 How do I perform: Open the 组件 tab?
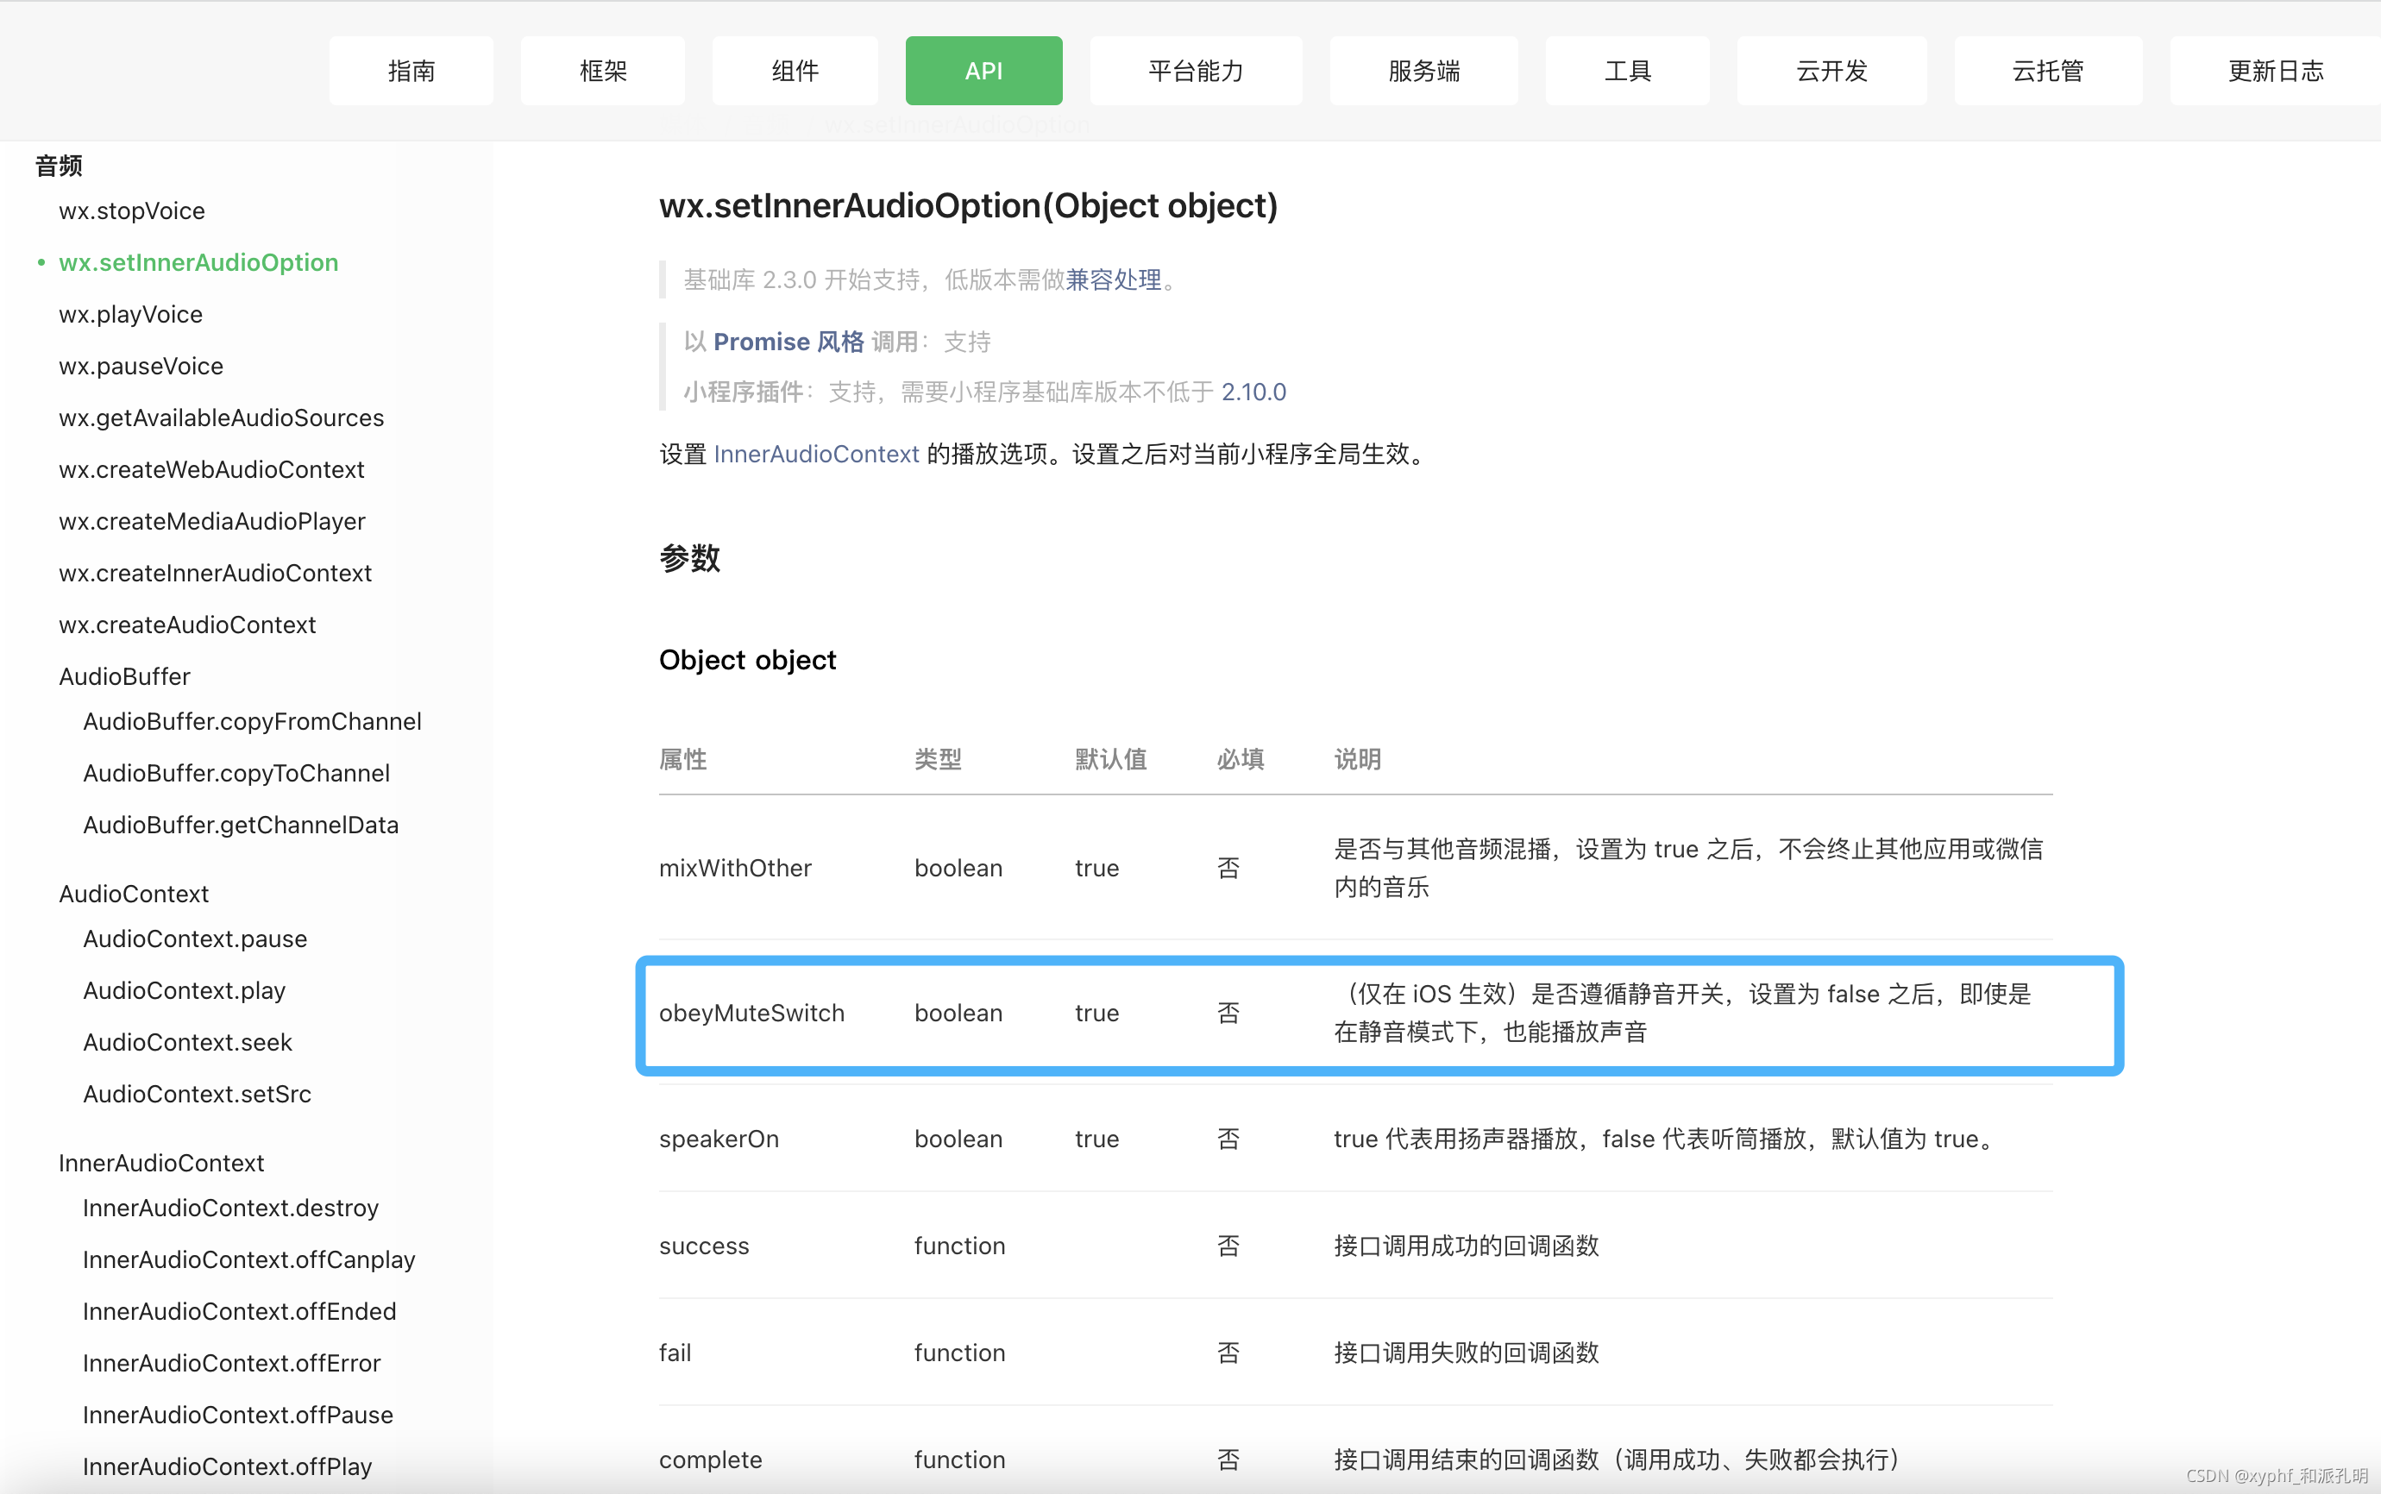click(795, 70)
